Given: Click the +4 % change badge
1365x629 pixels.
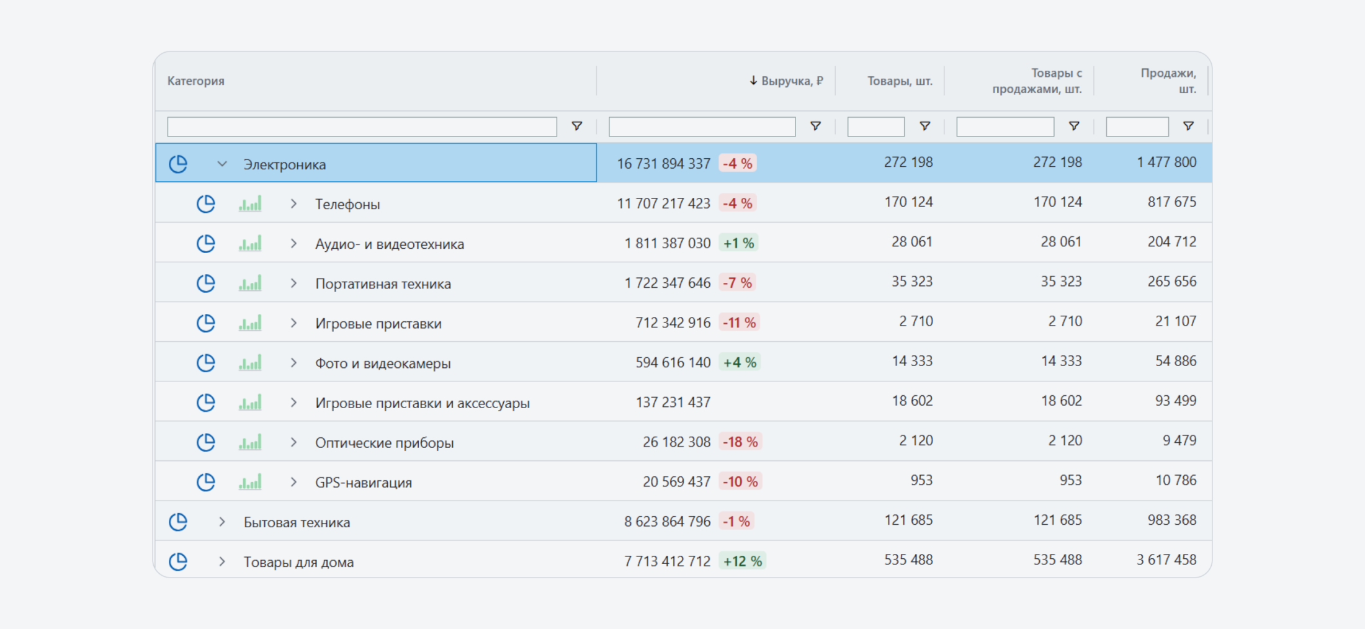Looking at the screenshot, I should coord(740,362).
